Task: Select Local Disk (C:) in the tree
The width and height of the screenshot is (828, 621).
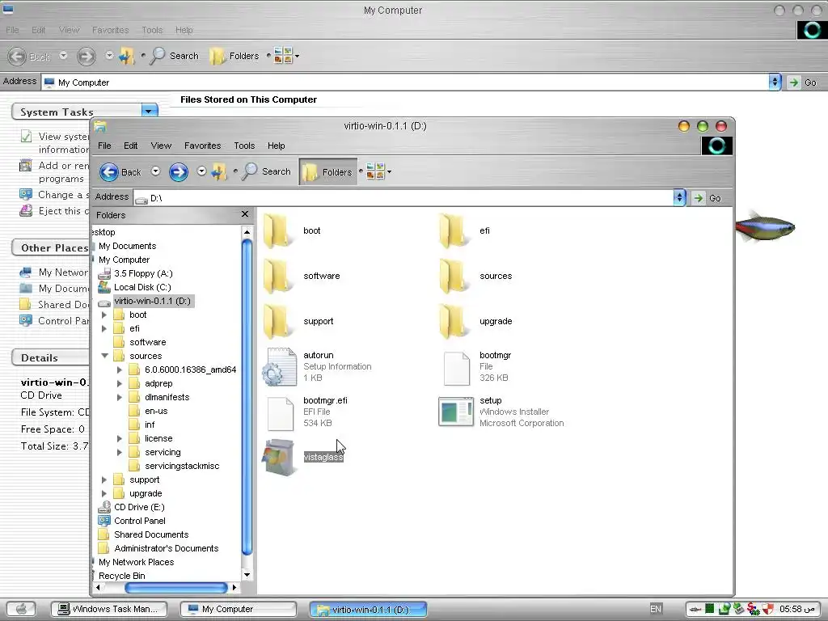Action: (142, 287)
